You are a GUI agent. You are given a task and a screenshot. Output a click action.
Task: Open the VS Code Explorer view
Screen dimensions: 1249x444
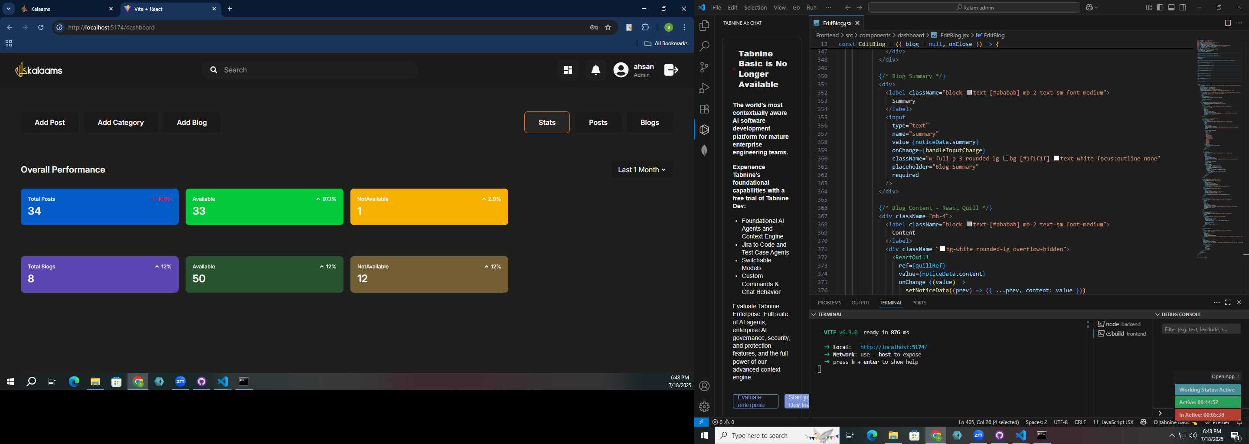click(x=704, y=26)
